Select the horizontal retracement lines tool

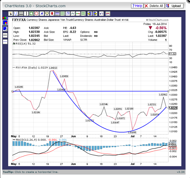pos(57,14)
